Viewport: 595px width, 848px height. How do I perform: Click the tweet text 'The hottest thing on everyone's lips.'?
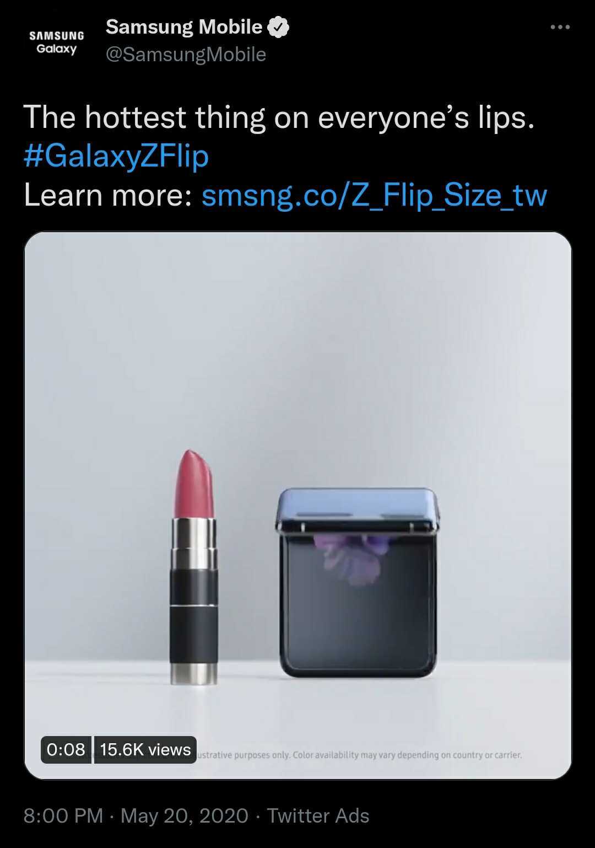[279, 117]
